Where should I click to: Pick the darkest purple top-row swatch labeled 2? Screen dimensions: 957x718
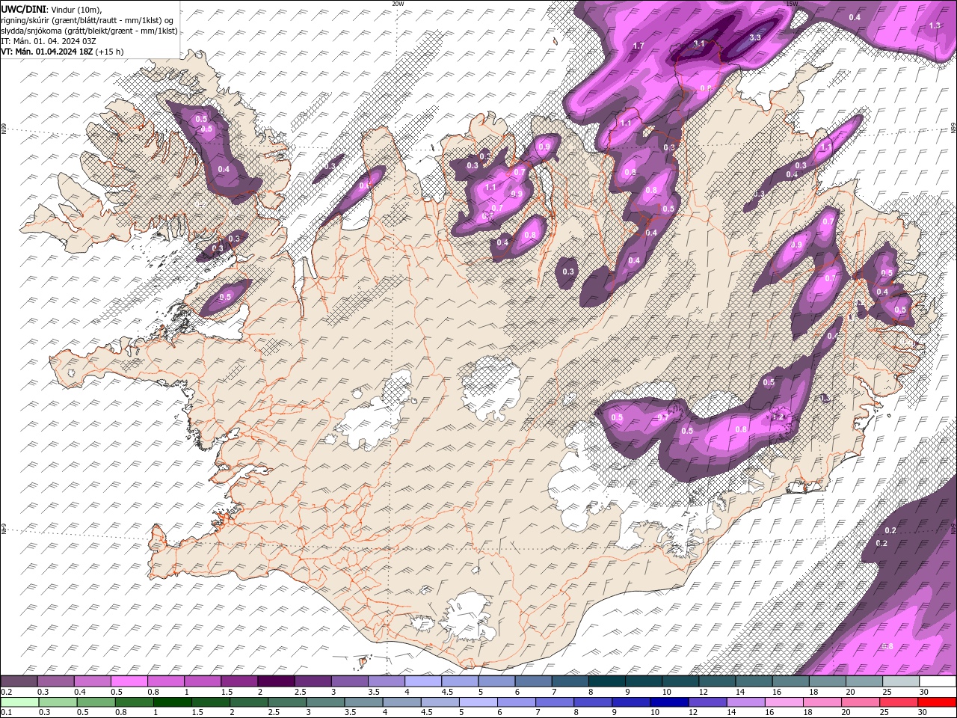click(275, 681)
